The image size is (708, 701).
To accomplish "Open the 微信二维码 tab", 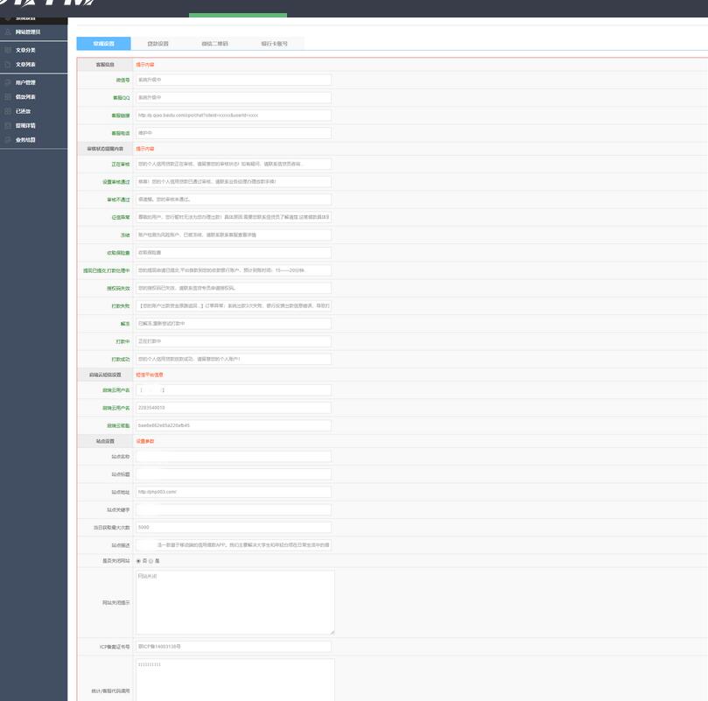I will point(214,43).
